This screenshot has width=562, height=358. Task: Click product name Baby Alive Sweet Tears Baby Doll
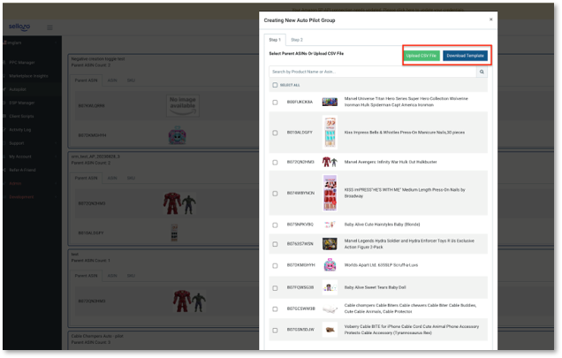point(376,287)
